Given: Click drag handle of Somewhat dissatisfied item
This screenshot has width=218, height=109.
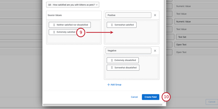Looking at the screenshot, I should pyautogui.click(x=112, y=67).
